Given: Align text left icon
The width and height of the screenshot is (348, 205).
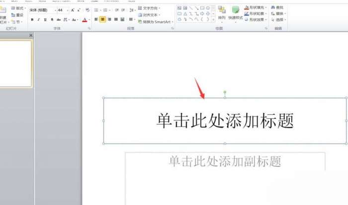Looking at the screenshot, I should 96,19.
